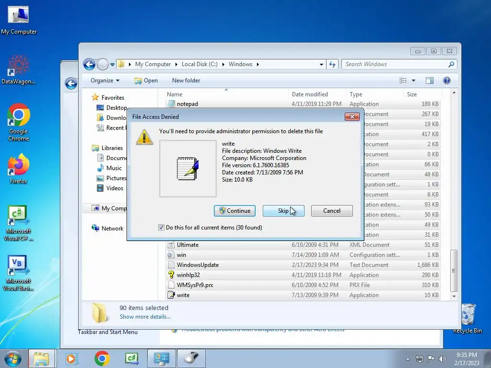
Task: Click Windows Explorer on the taskbar
Action: coord(42,358)
